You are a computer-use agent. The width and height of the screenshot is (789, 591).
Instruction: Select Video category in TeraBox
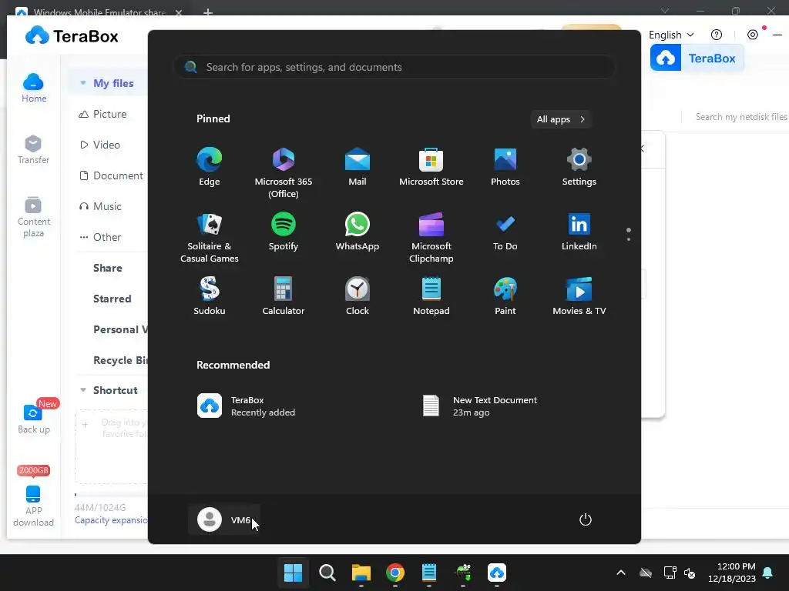click(x=99, y=145)
